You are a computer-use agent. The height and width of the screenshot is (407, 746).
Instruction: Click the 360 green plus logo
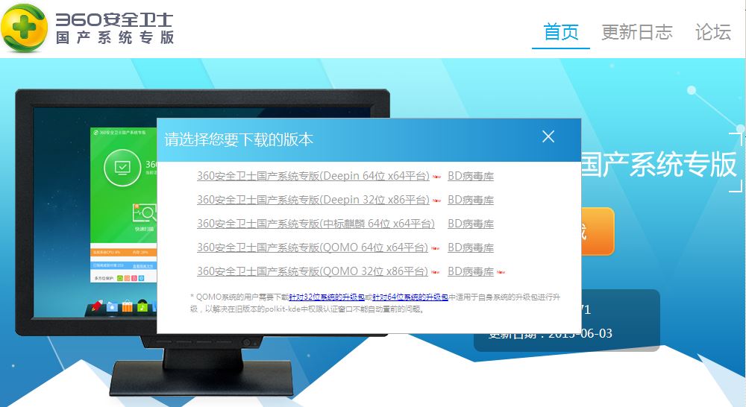click(x=26, y=28)
